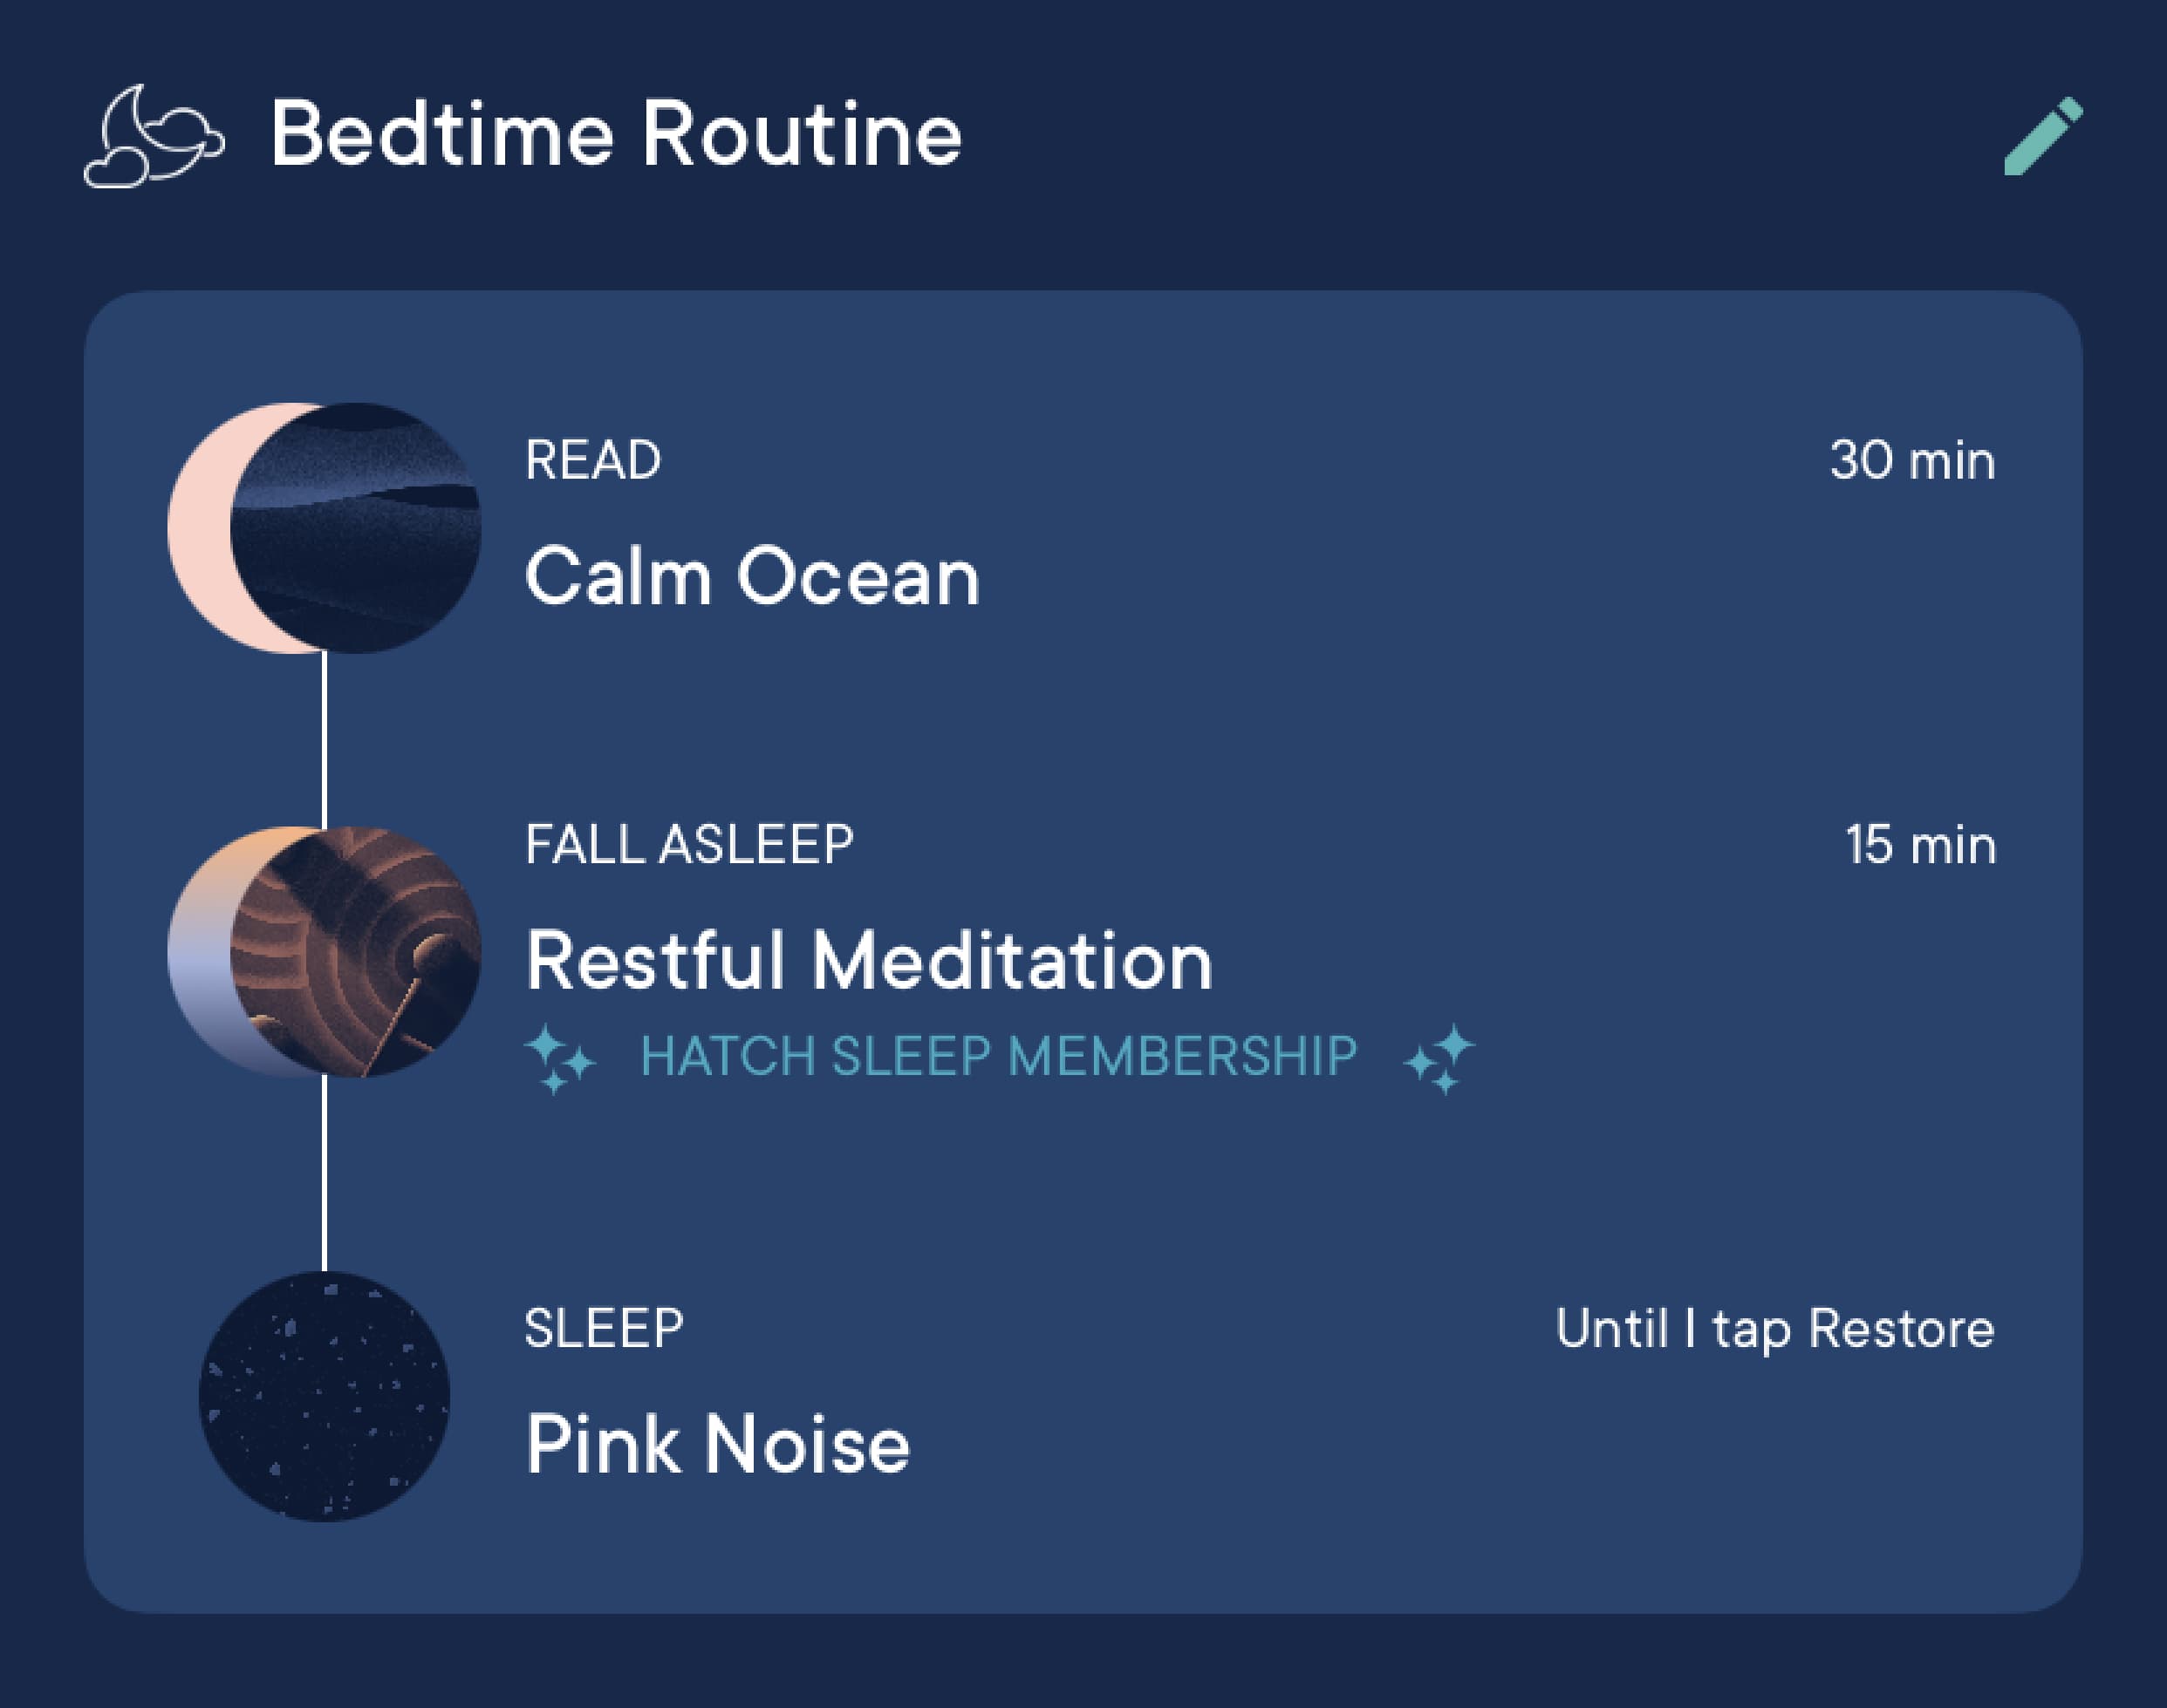The height and width of the screenshot is (1708, 2167).
Task: Open the Hatch Sleep Membership link
Action: 999,1056
